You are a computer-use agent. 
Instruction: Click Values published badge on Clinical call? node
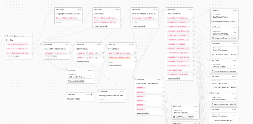coord(101,26)
